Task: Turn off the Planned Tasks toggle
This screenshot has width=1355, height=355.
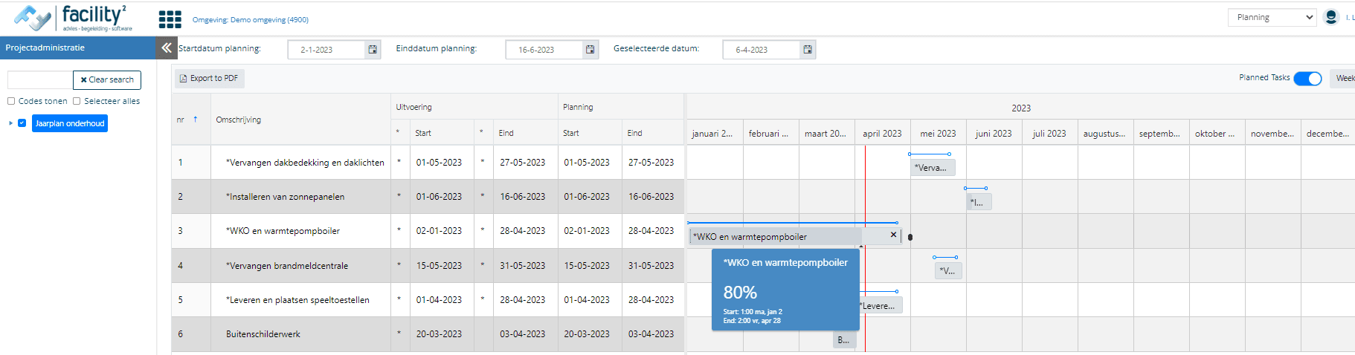Action: click(x=1307, y=79)
